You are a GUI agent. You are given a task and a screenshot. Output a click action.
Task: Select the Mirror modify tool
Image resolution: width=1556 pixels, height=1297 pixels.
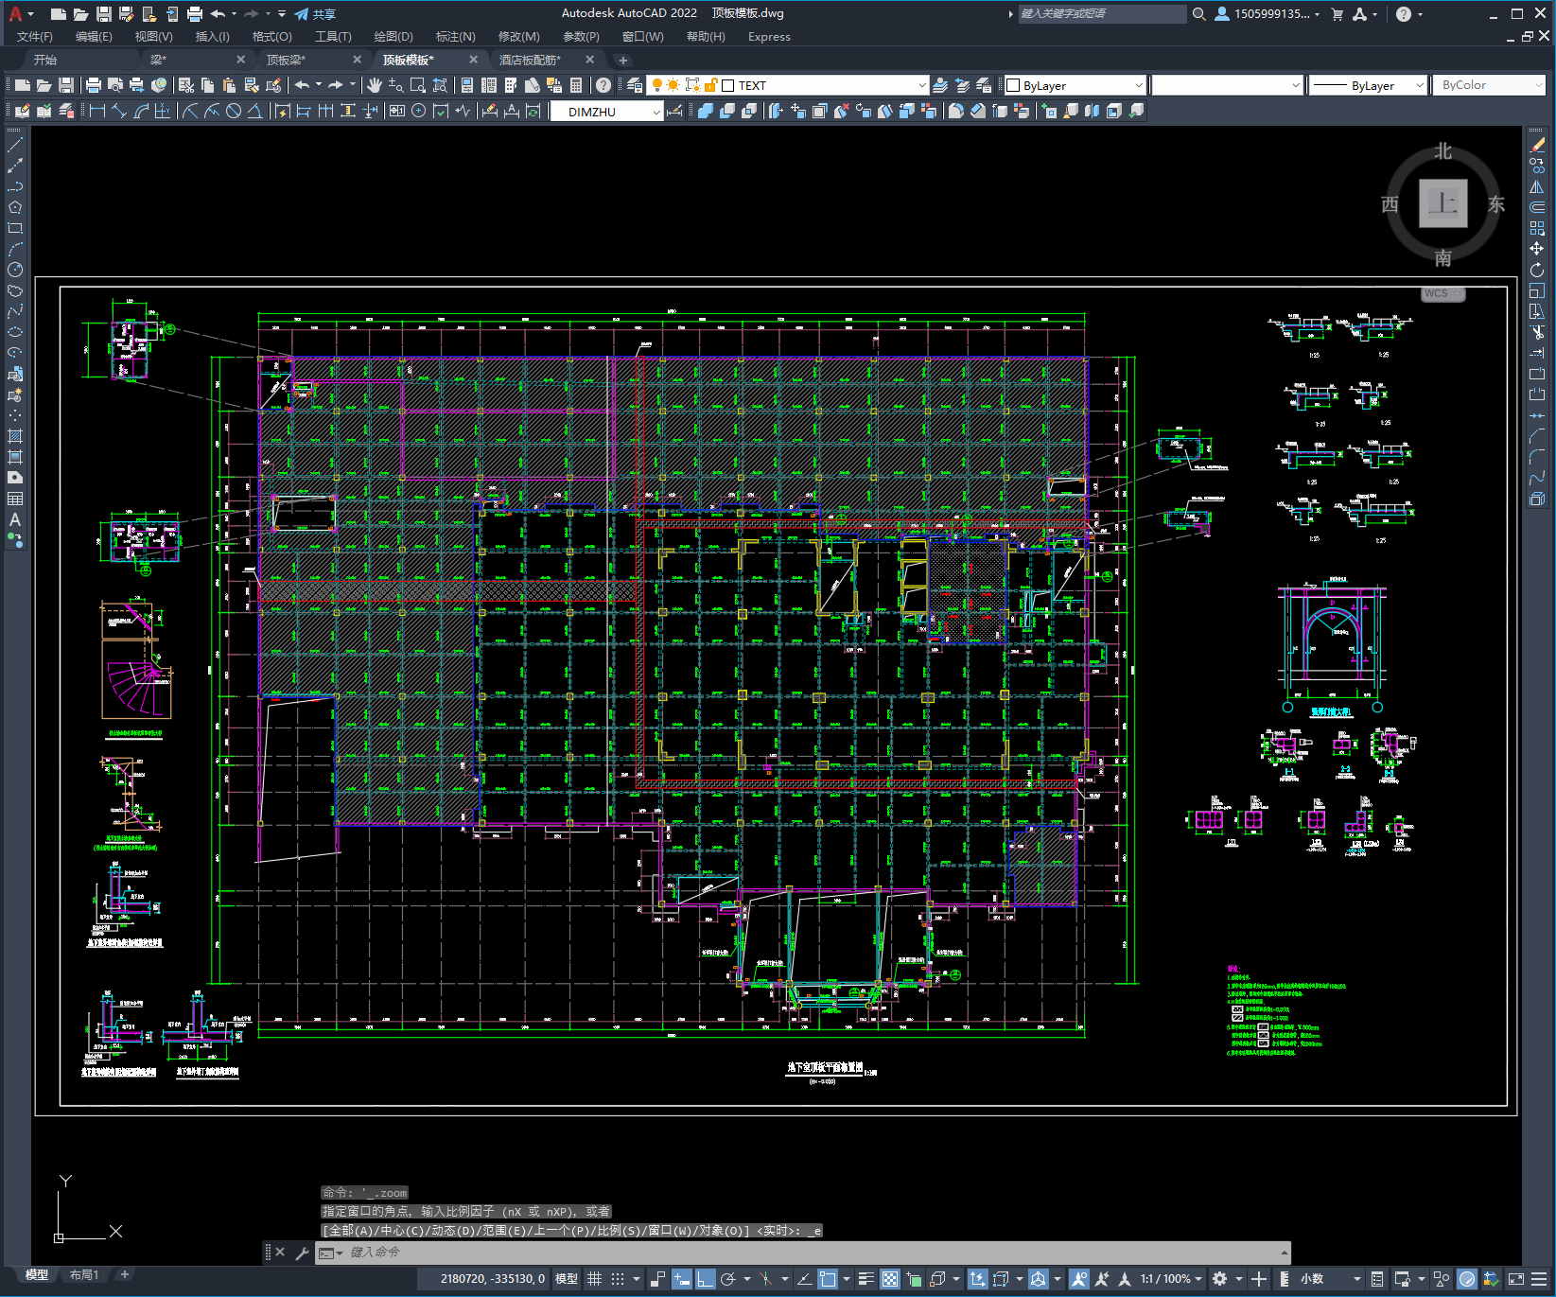tap(1537, 186)
